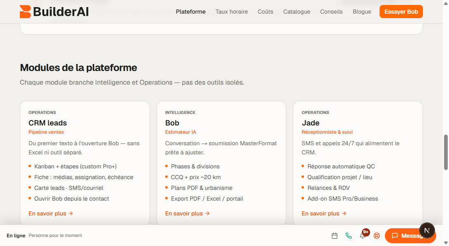The height and width of the screenshot is (246, 449).
Task: Click 'Personne pour le moment' status text
Action: [55, 235]
